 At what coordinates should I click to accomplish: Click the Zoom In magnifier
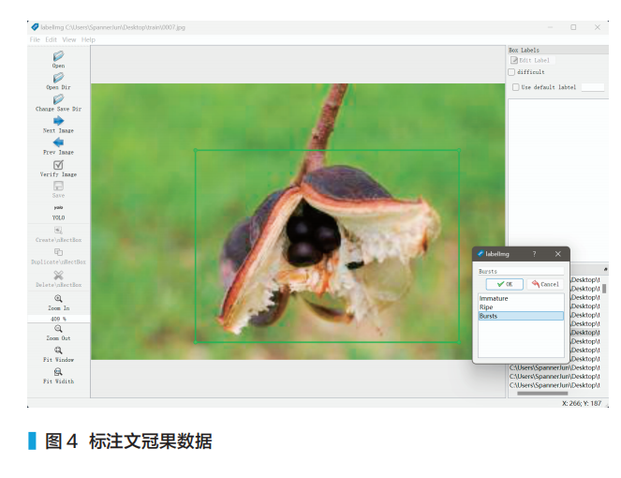(58, 299)
